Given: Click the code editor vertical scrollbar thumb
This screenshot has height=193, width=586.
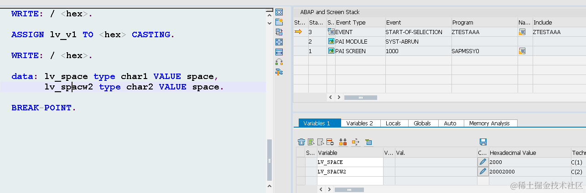Looking at the screenshot, I should 270,160.
